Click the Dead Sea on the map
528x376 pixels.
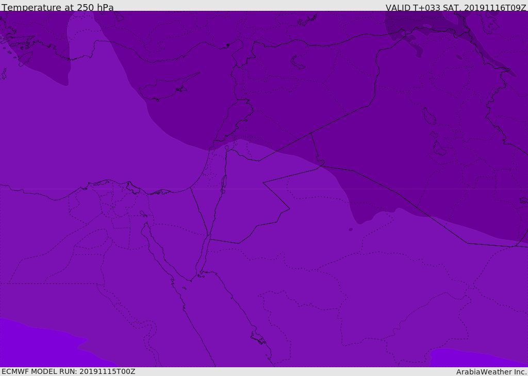224,183
